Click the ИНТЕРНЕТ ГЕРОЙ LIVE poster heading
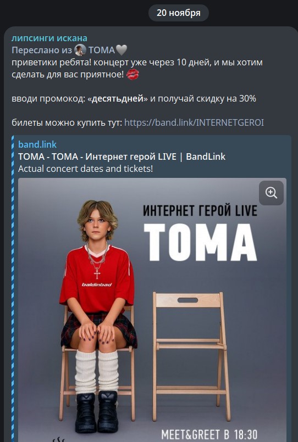Viewport: 298px width, 442px height. click(200, 211)
